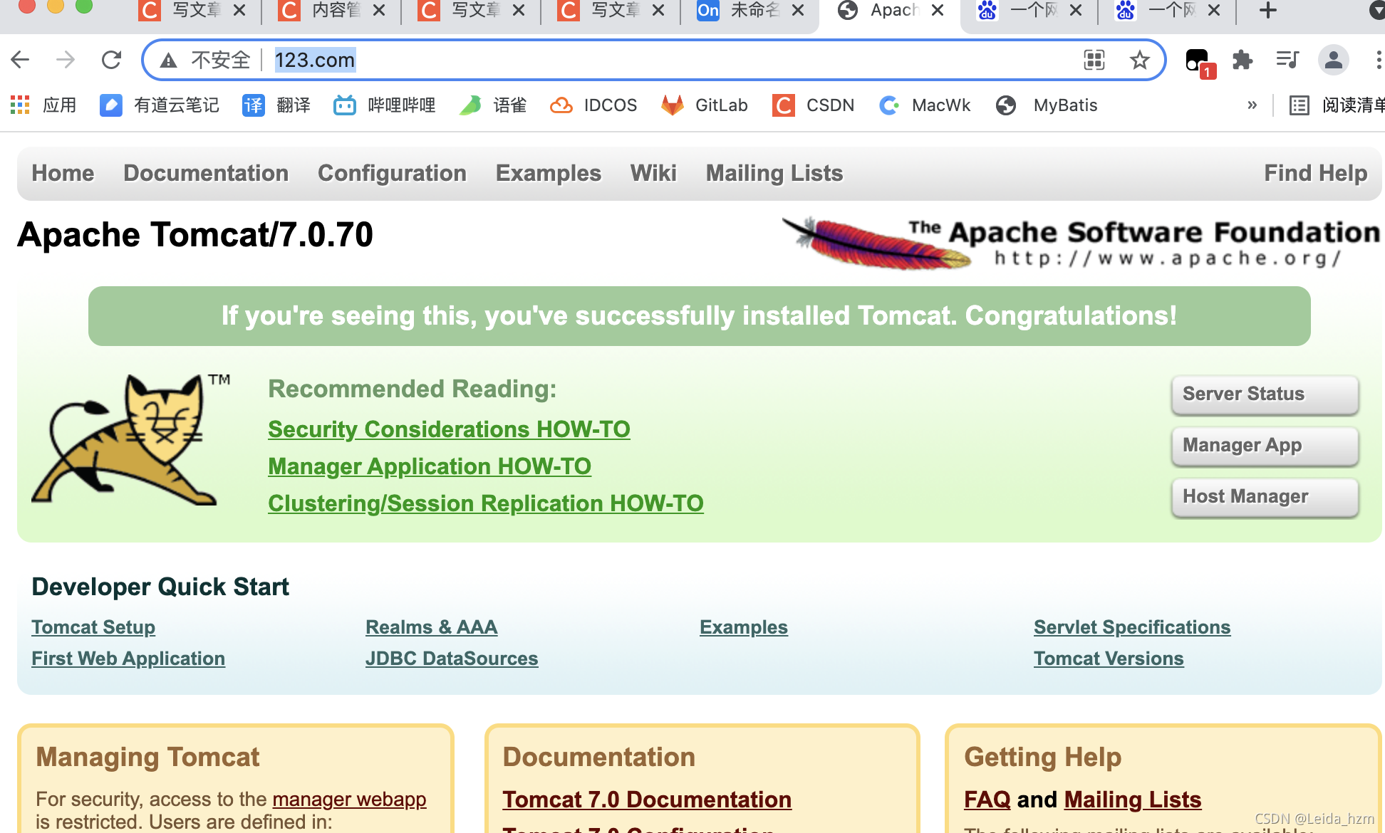This screenshot has width=1385, height=833.
Task: Reload the current page
Action: tap(111, 60)
